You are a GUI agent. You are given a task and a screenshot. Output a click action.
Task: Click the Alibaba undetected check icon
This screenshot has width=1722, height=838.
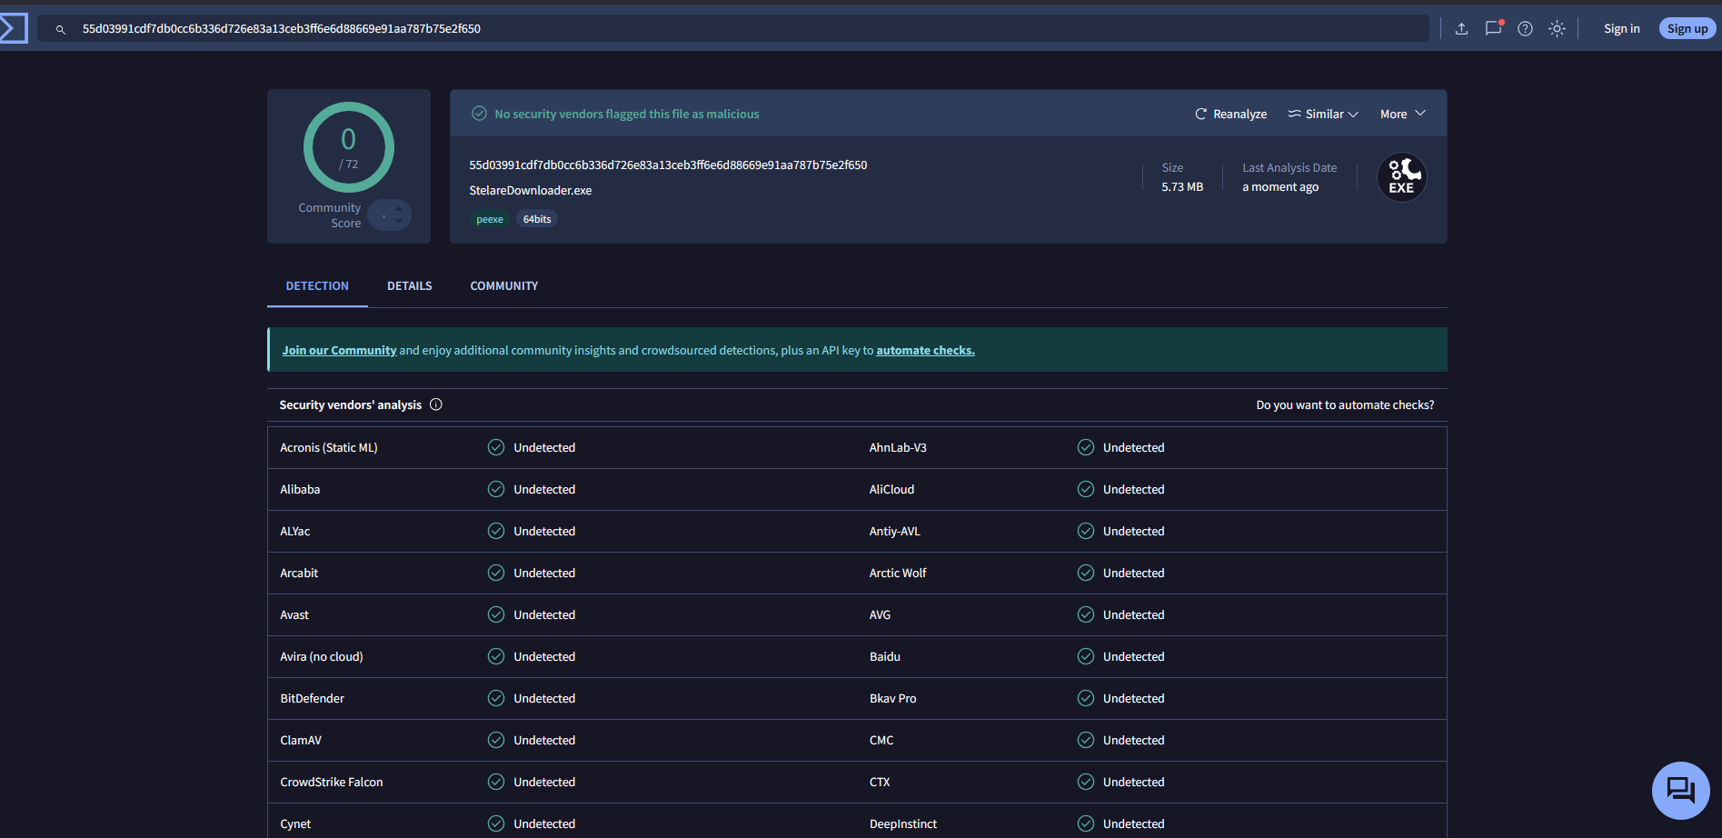(x=496, y=489)
